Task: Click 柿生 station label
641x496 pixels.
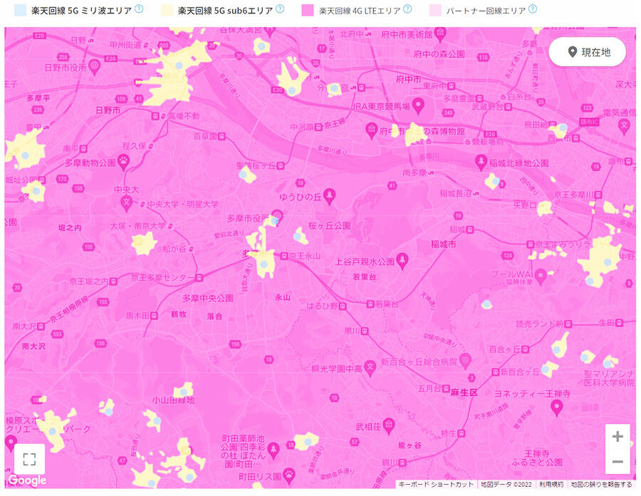Action: click(449, 433)
